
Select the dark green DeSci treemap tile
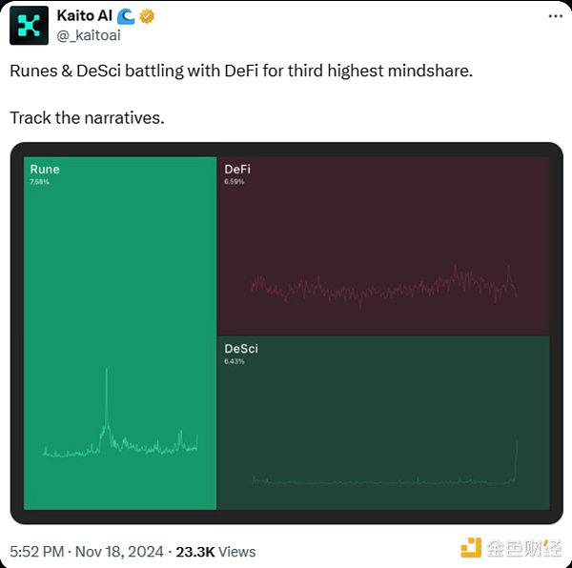coord(383,422)
